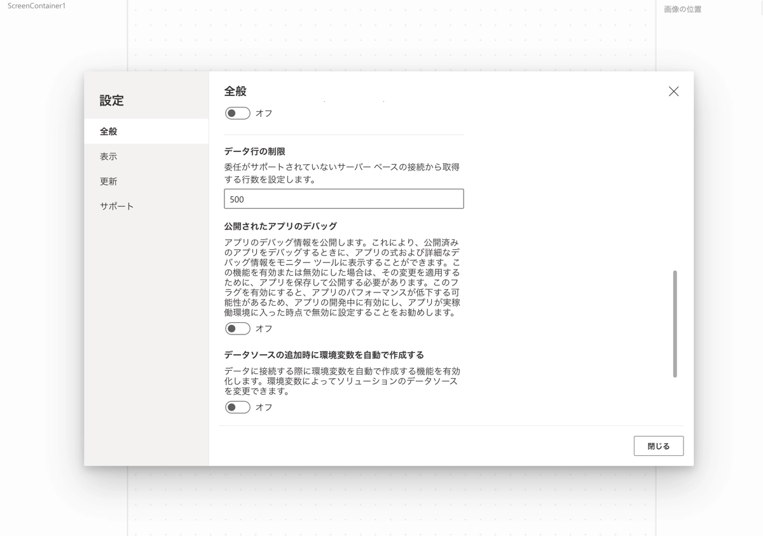Select ScreenContainer1 in the tree view
The image size is (763, 536).
(x=36, y=6)
